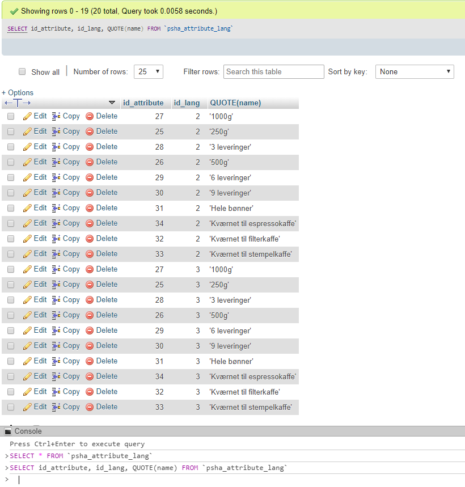Click Edit link text for attribute 29 lang 2 row
This screenshot has width=465, height=487.
click(40, 177)
